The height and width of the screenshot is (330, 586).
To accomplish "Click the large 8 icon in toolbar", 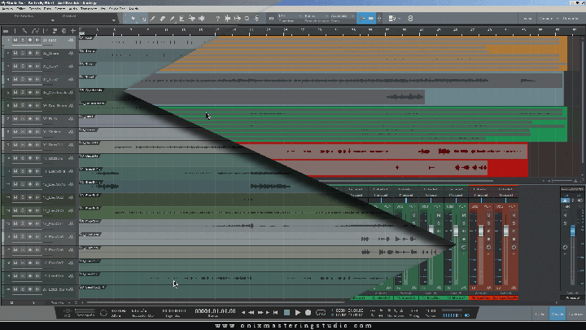I will point(410,18).
